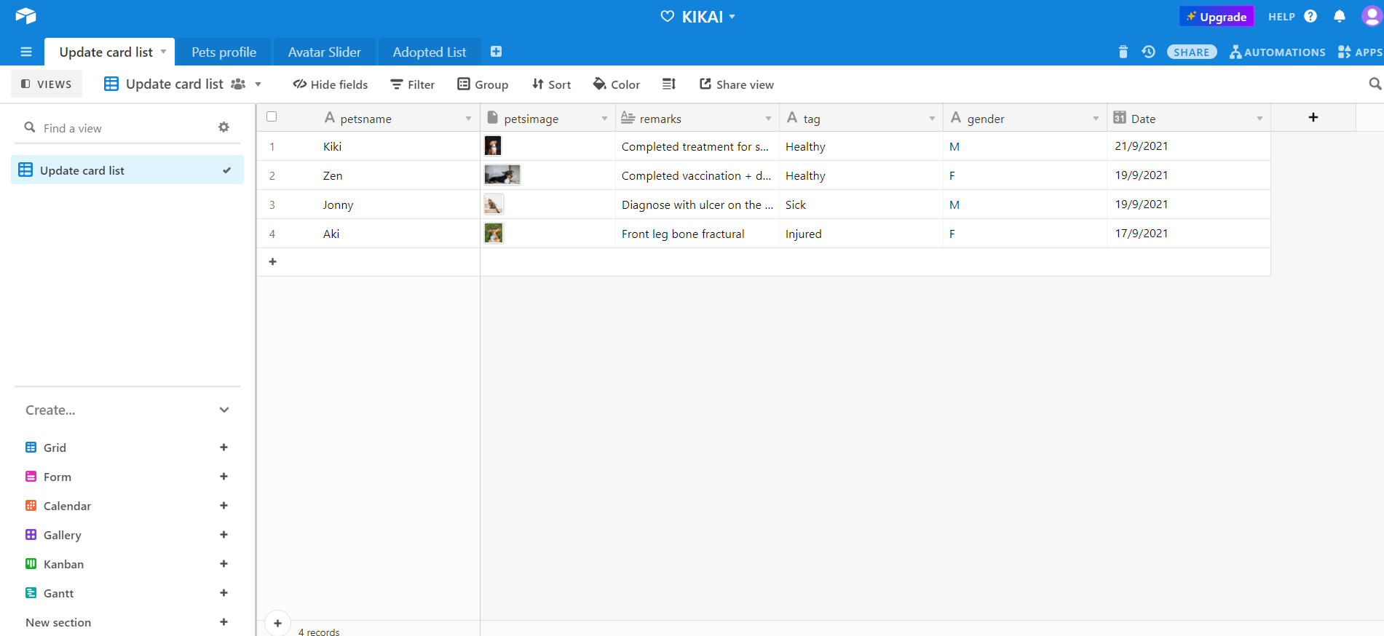
Task: Create a new Gantt view
Action: pos(224,593)
